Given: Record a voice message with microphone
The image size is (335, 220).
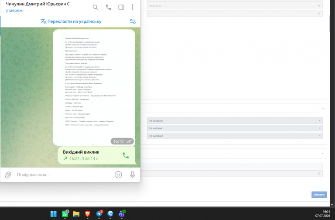Looking at the screenshot, I should [x=133, y=175].
